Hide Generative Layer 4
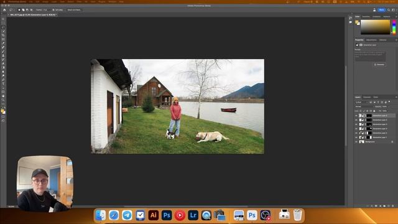Viewport: 398px width, 224px height. (356, 124)
